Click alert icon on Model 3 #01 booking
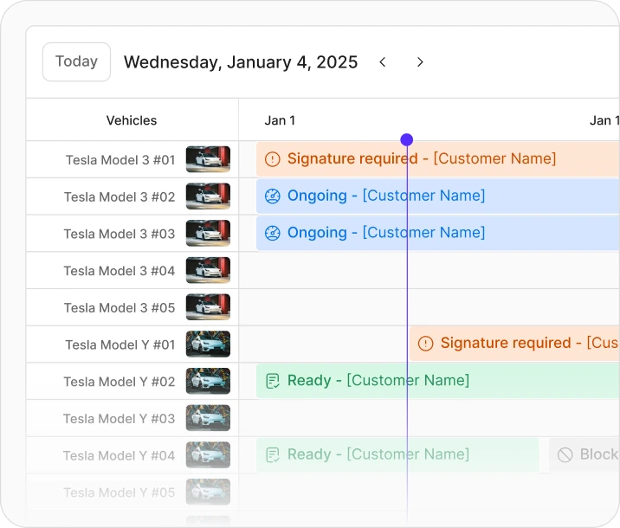The width and height of the screenshot is (620, 528). pyautogui.click(x=273, y=159)
